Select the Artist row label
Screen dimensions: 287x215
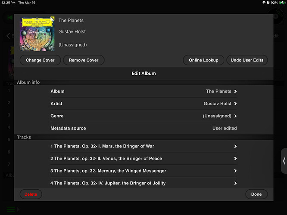tap(56, 104)
